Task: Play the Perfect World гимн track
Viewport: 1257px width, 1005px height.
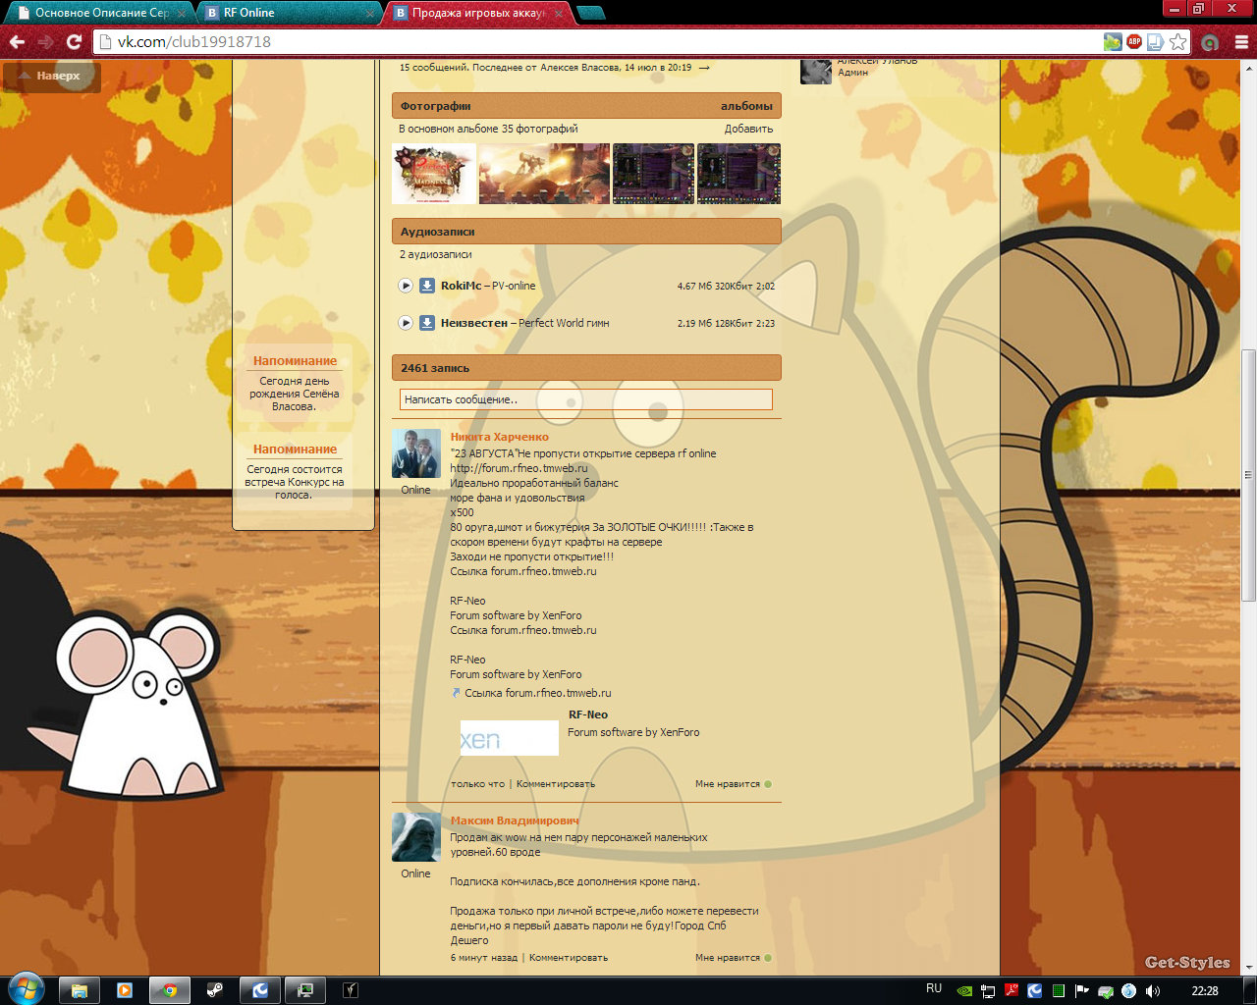Action: pyautogui.click(x=406, y=323)
